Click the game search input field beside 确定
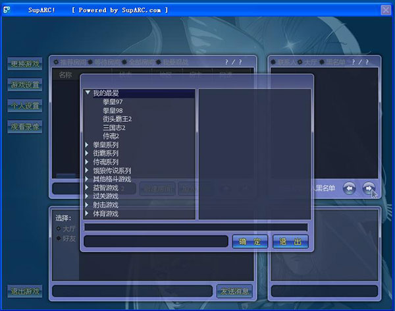 coord(156,241)
